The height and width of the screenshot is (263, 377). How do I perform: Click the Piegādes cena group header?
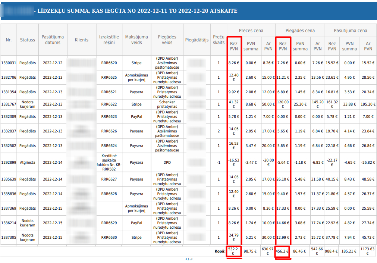coord(300,31)
